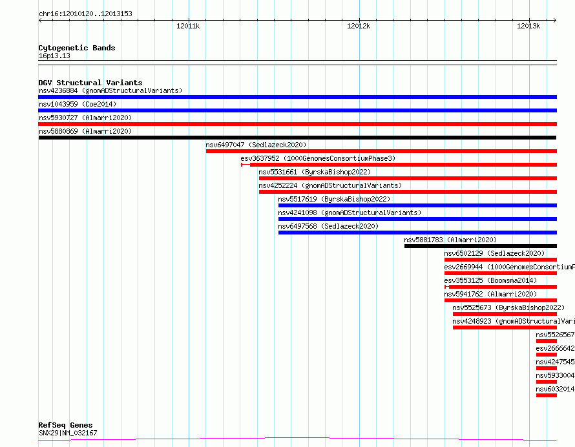This screenshot has height=447, width=575.
Task: Select the red bar under nsv6497047
Action: coord(381,151)
